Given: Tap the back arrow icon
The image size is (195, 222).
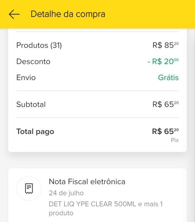Looking at the screenshot, I should pyautogui.click(x=14, y=14).
